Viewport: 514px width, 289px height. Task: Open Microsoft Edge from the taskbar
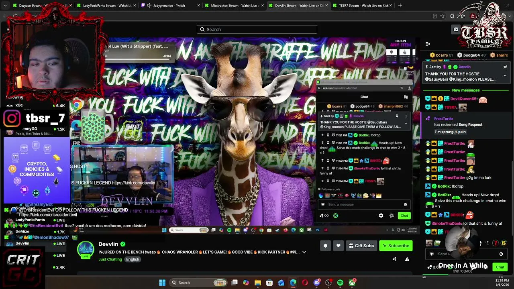pyautogui.click(x=293, y=283)
